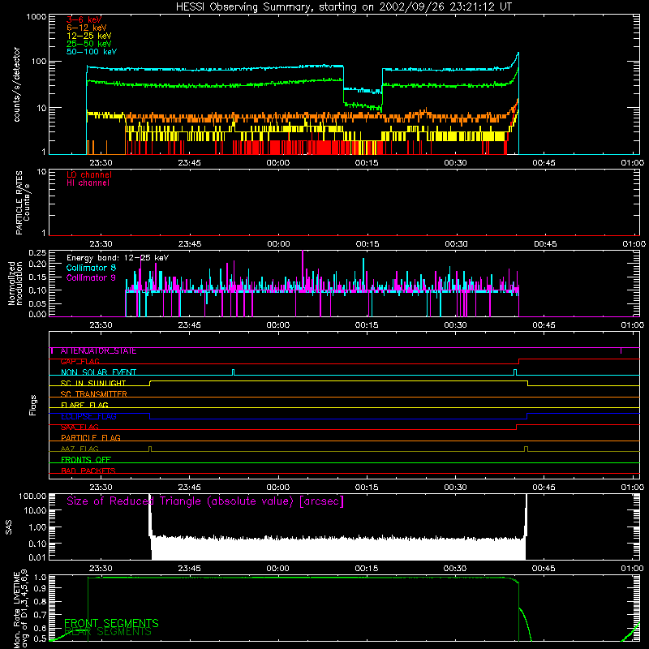Select the cyan '50-100 keV' legend entry
Viewport: 649px width, 649px height.
tap(92, 52)
